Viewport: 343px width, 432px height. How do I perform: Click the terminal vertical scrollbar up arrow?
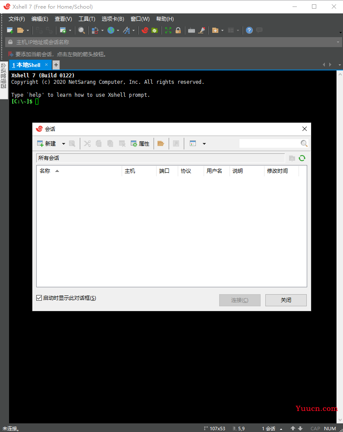tap(340, 74)
